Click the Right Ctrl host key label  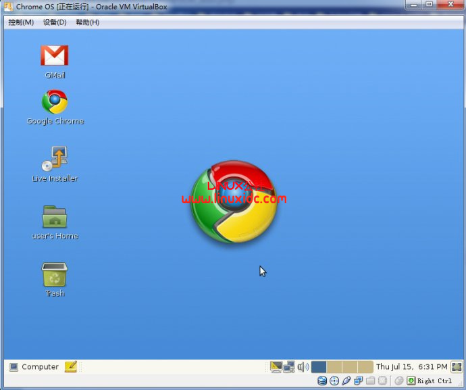434,381
